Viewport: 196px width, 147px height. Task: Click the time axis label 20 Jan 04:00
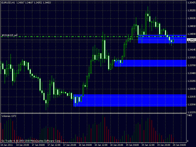pyautogui.click(x=179, y=145)
